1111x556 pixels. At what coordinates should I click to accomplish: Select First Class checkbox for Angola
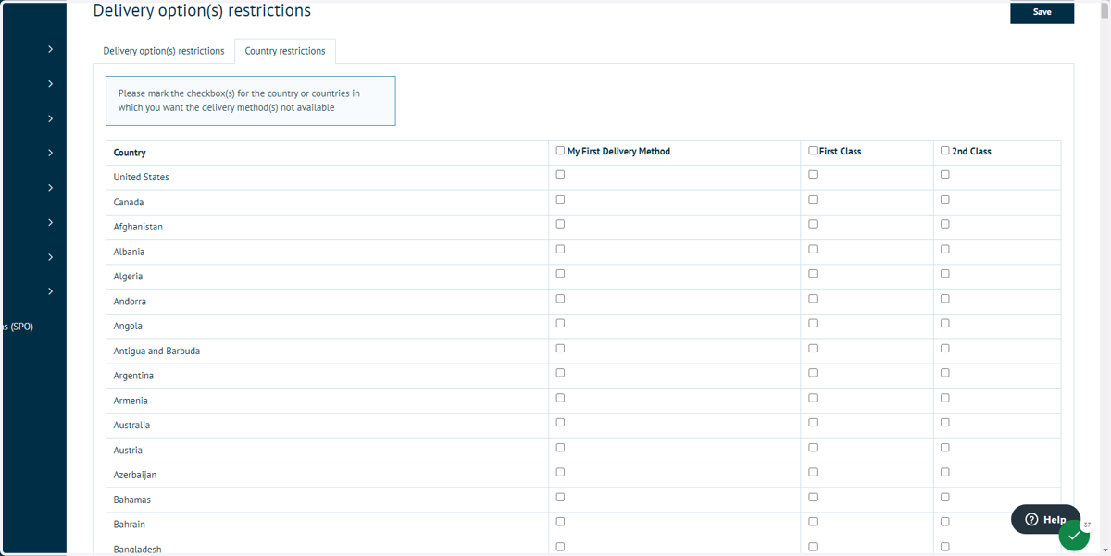click(x=813, y=323)
